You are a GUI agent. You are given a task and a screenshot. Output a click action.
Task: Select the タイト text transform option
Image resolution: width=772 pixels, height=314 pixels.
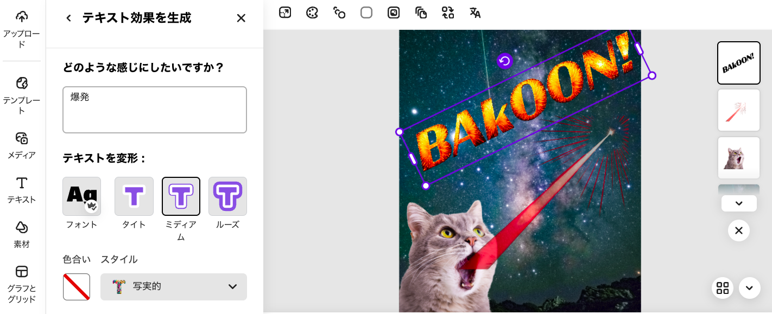click(x=134, y=196)
